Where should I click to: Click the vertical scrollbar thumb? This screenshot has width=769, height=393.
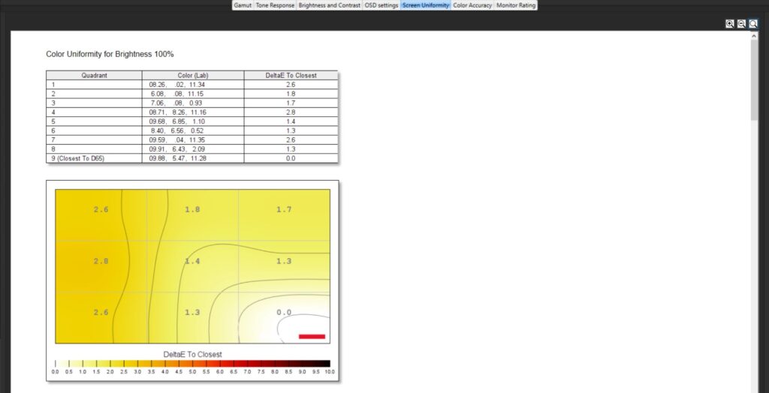coord(754,79)
